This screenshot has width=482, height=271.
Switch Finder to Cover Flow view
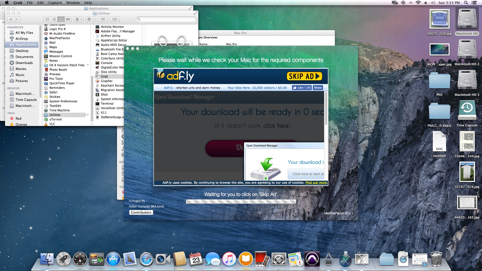click(x=68, y=19)
